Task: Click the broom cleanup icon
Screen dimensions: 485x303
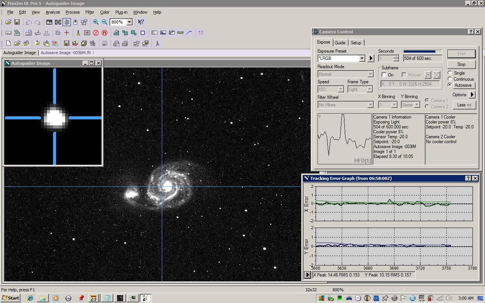Action: pyautogui.click(x=78, y=33)
